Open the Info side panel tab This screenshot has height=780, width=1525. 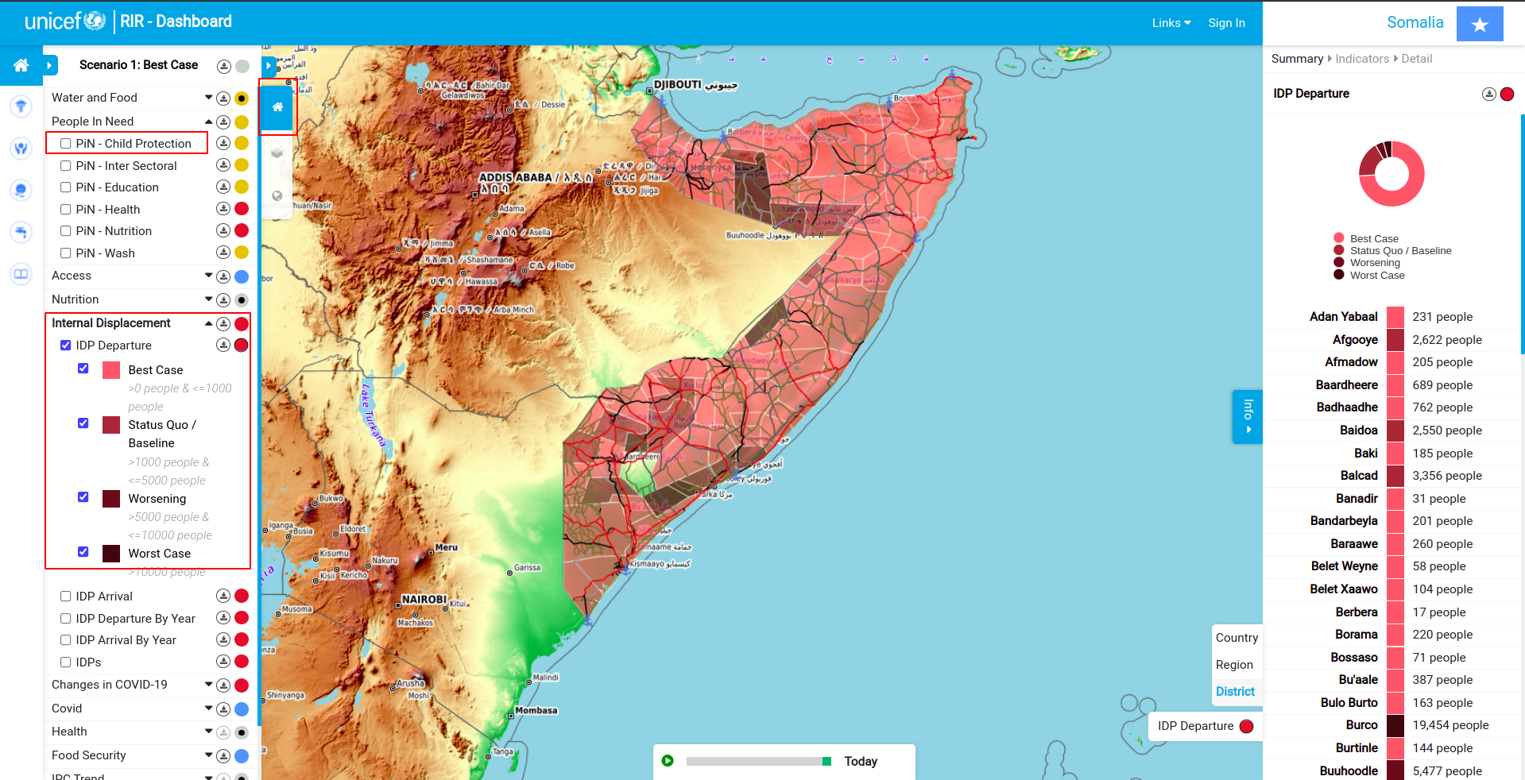[1248, 416]
